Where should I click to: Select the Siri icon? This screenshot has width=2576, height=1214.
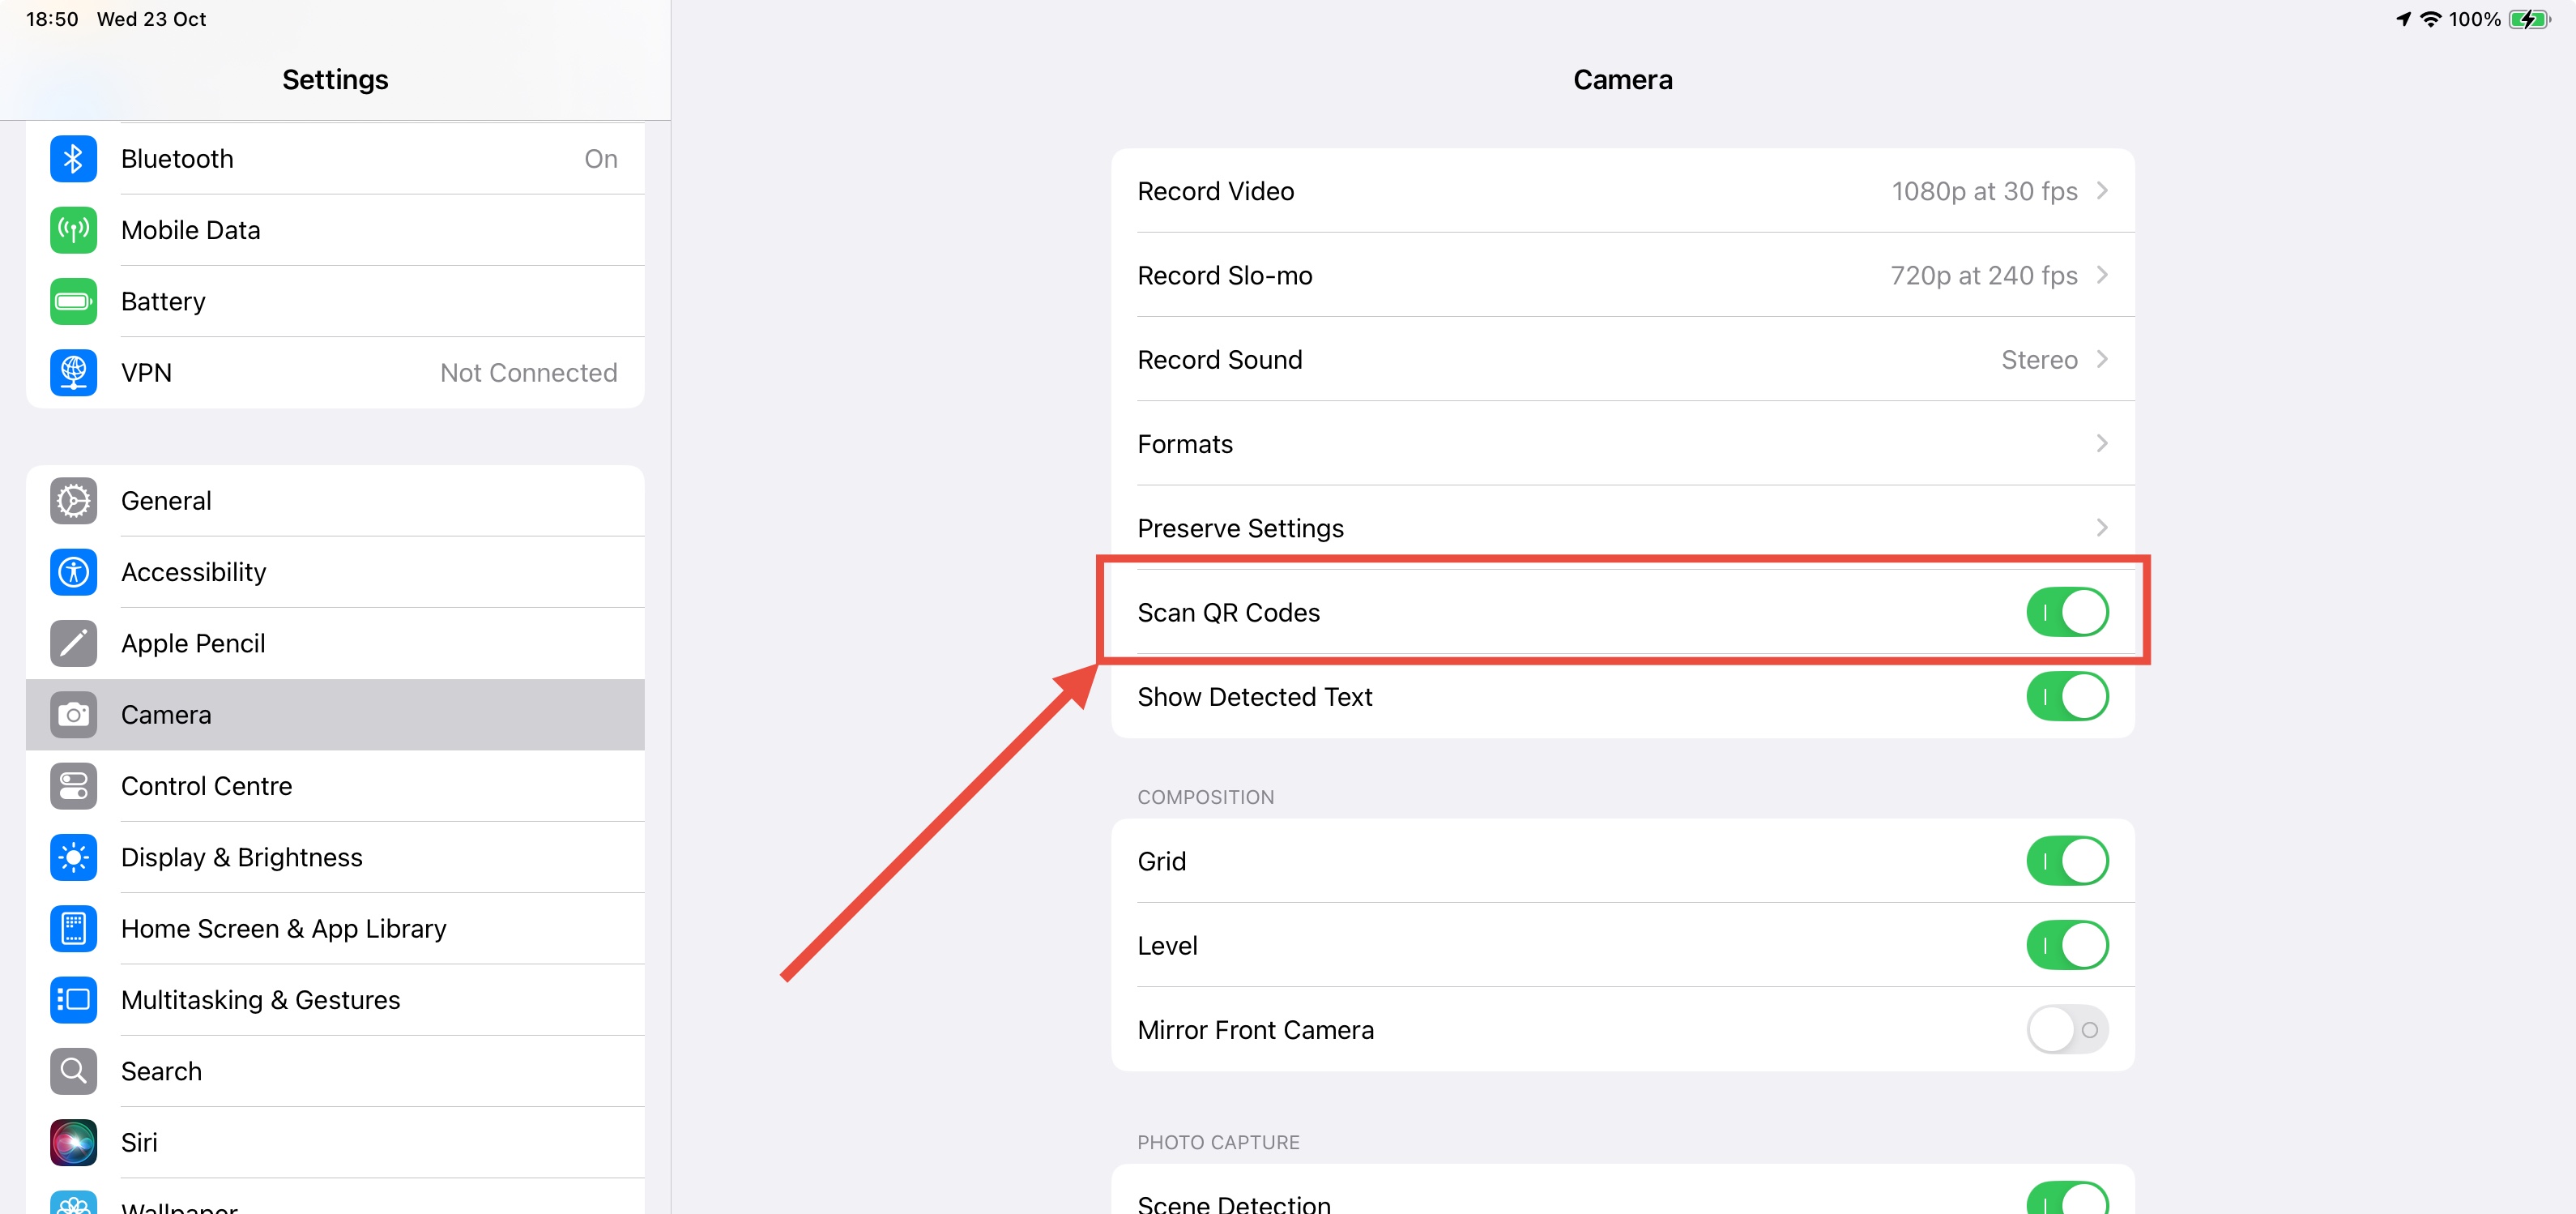tap(73, 1142)
